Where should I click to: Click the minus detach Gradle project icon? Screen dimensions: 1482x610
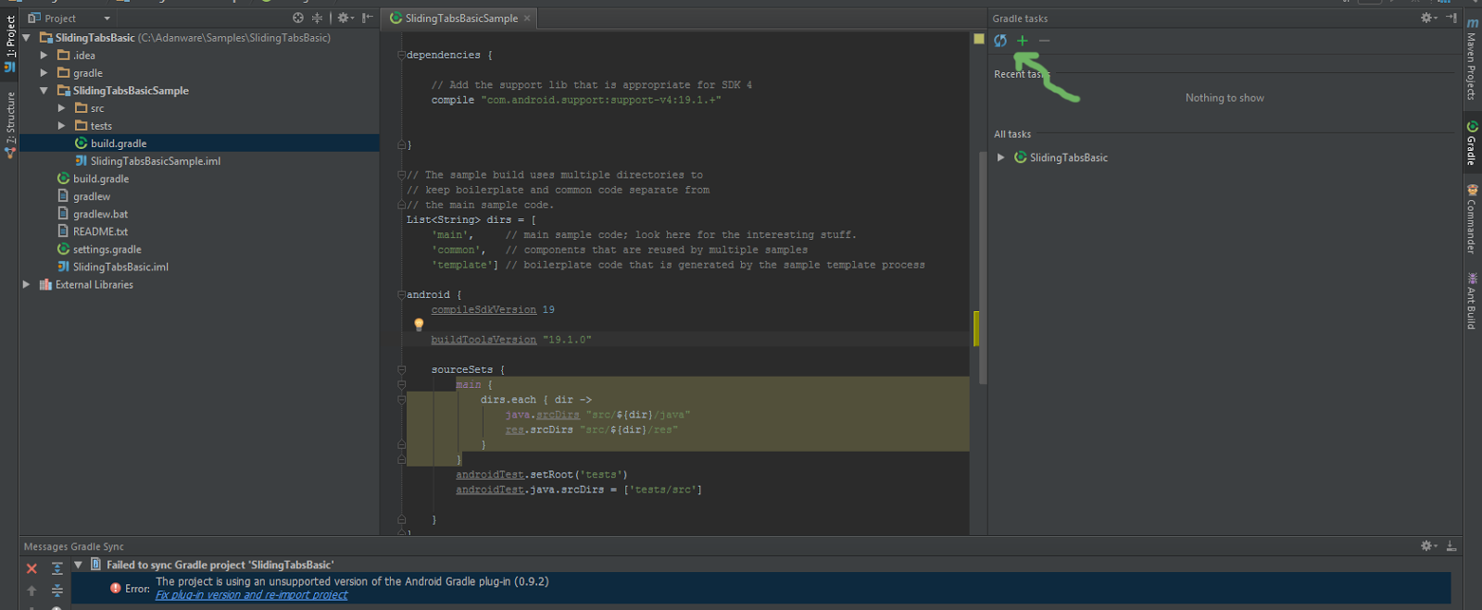[1045, 41]
